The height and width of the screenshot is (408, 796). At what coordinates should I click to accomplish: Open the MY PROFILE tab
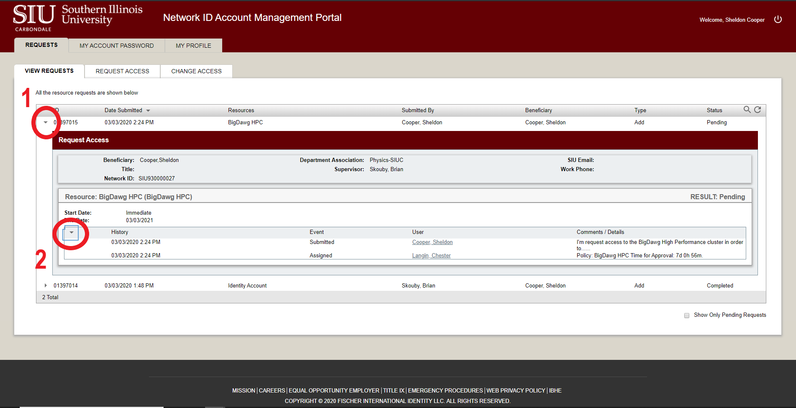point(193,46)
